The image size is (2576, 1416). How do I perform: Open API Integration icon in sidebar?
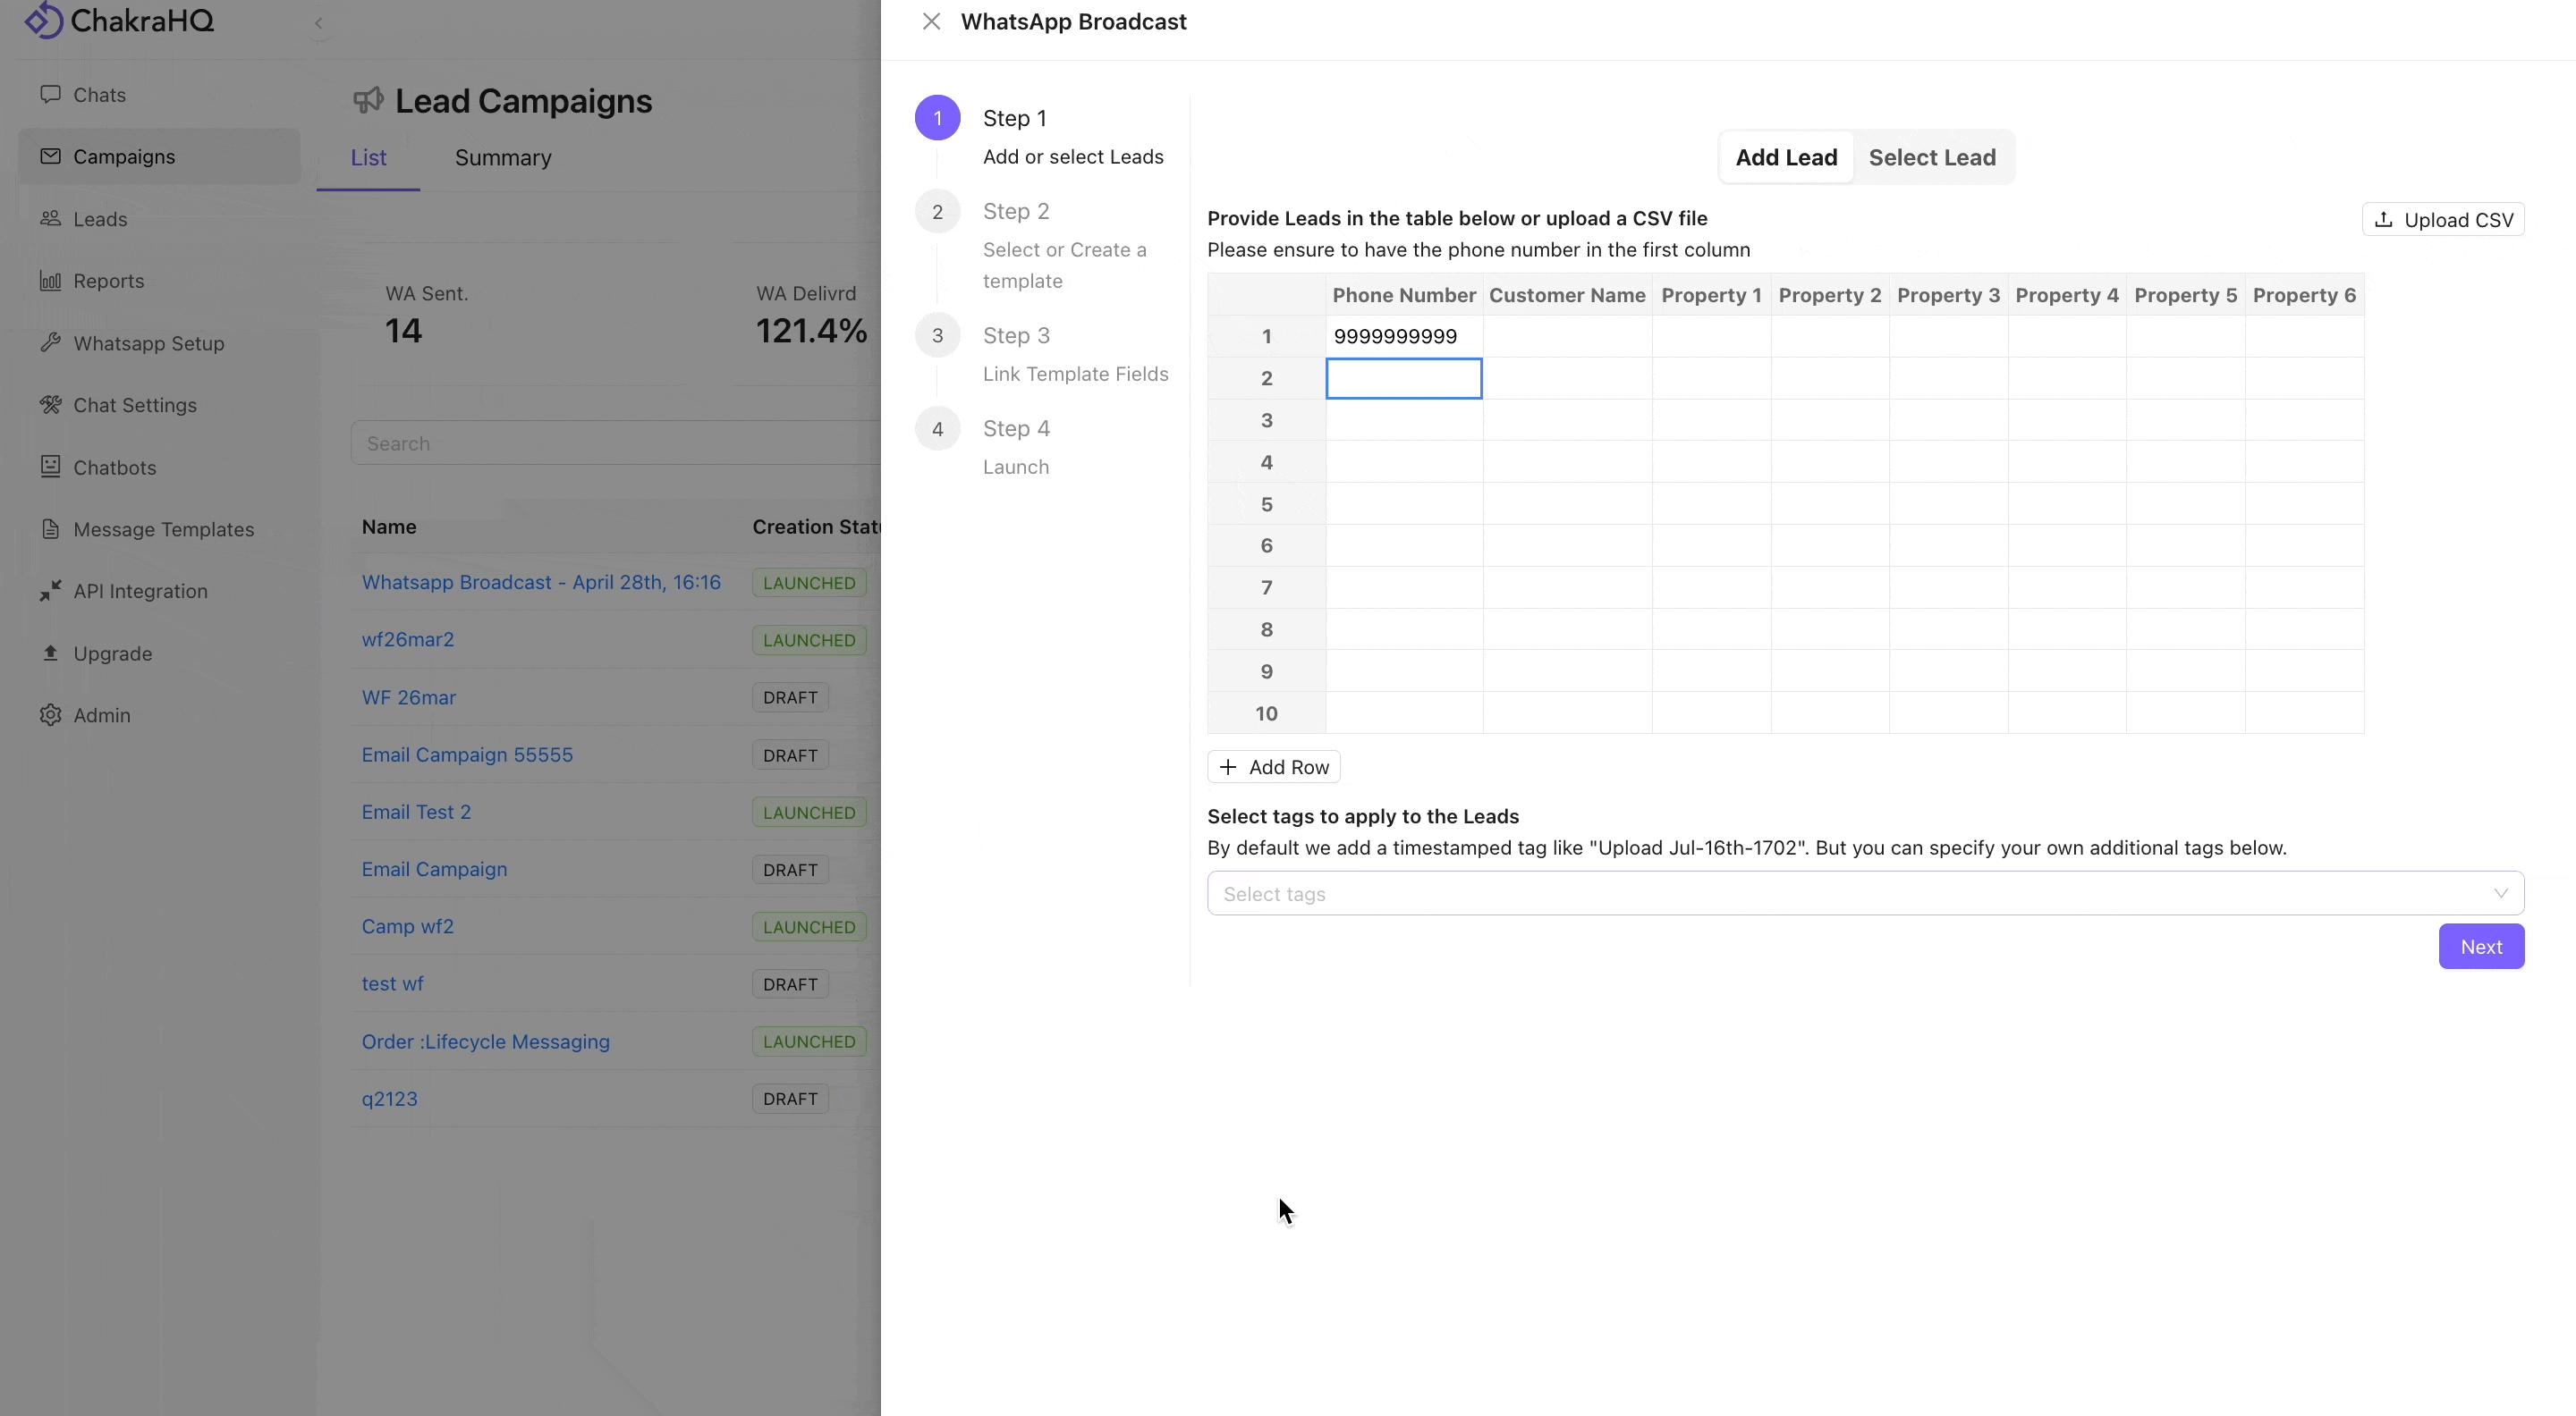[50, 591]
